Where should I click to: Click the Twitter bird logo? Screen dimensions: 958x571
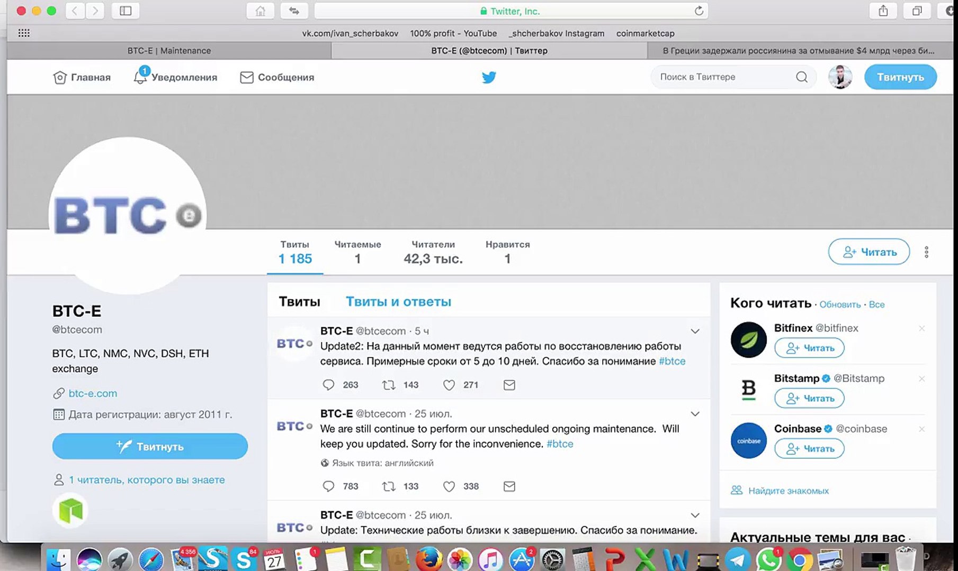click(489, 77)
